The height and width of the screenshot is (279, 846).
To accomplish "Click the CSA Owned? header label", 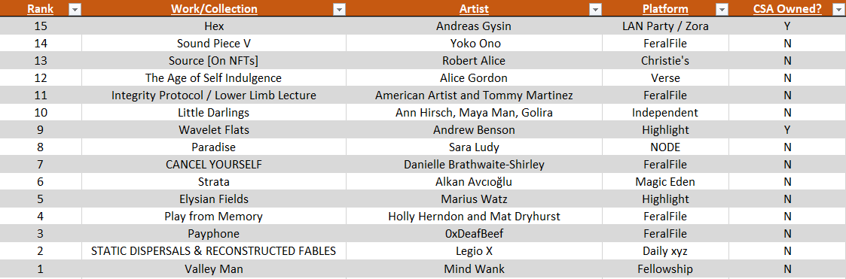I will [x=787, y=9].
